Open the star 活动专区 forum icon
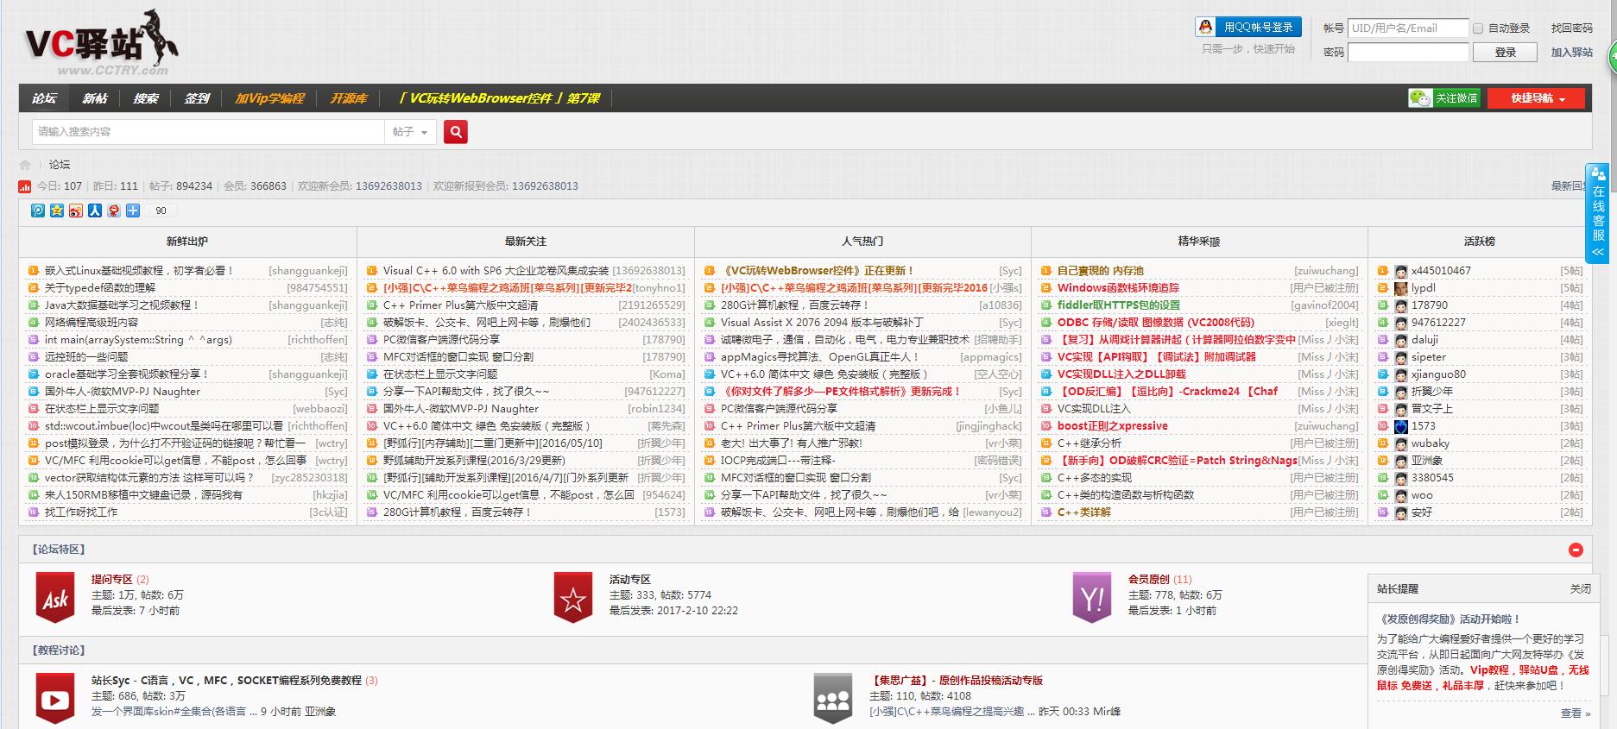Viewport: 1617px width, 729px height. click(573, 598)
